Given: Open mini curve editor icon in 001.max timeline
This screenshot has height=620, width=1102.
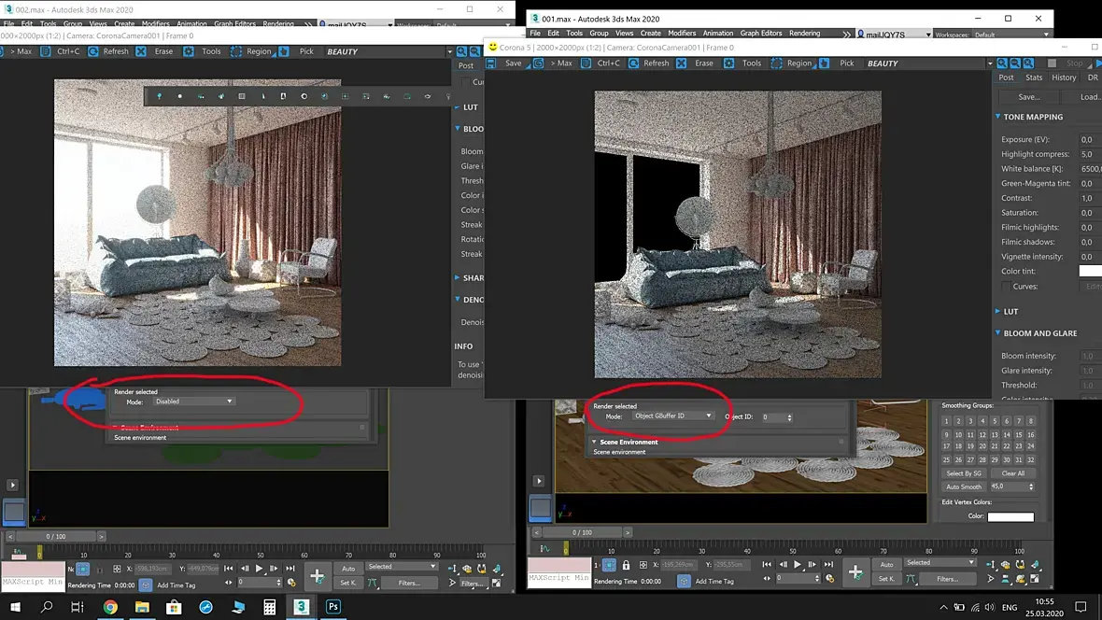Looking at the screenshot, I should click(544, 548).
